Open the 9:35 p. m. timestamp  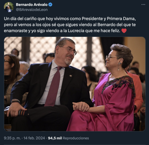click(12, 138)
